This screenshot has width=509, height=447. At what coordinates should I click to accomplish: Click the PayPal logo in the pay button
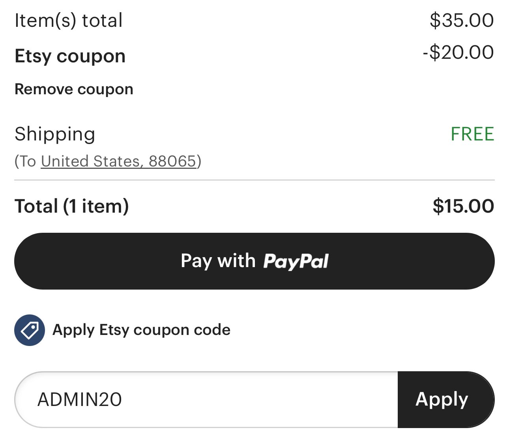pyautogui.click(x=296, y=261)
